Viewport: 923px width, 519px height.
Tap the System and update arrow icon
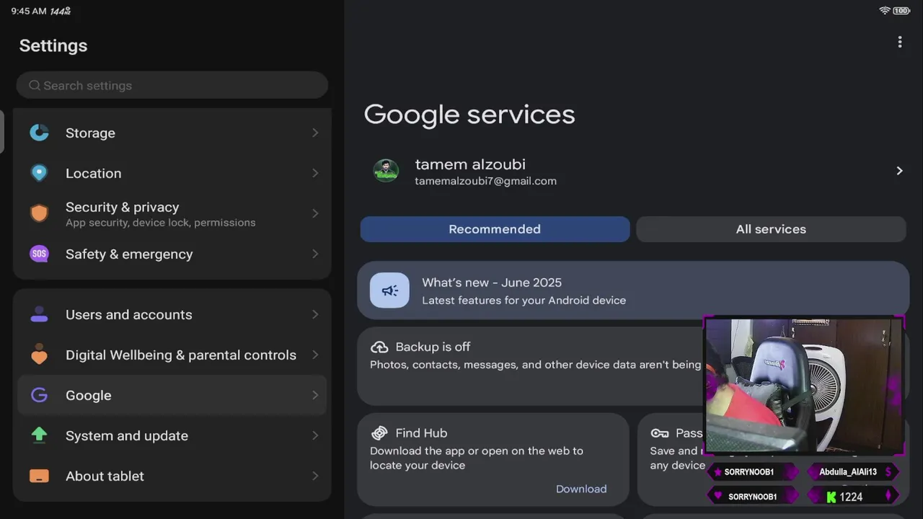pos(39,435)
